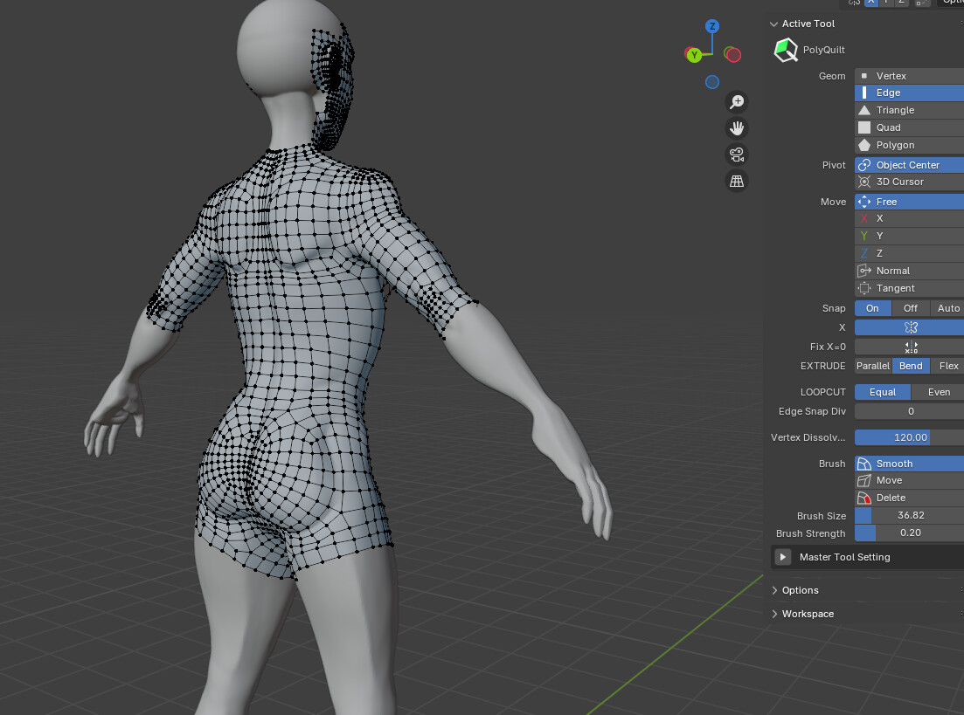The width and height of the screenshot is (964, 715).
Task: Select the Move brush
Action: [x=909, y=480]
